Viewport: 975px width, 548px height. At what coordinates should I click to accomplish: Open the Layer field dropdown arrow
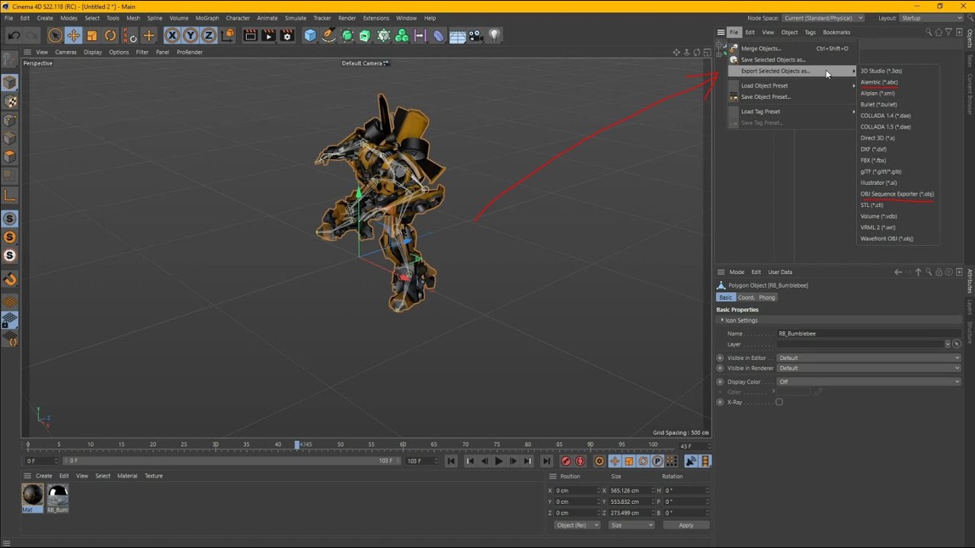[948, 344]
